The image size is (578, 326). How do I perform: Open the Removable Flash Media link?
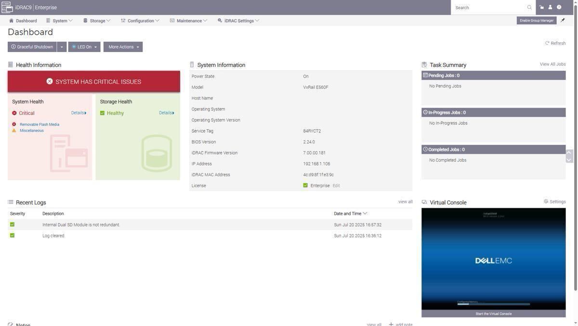(x=39, y=125)
